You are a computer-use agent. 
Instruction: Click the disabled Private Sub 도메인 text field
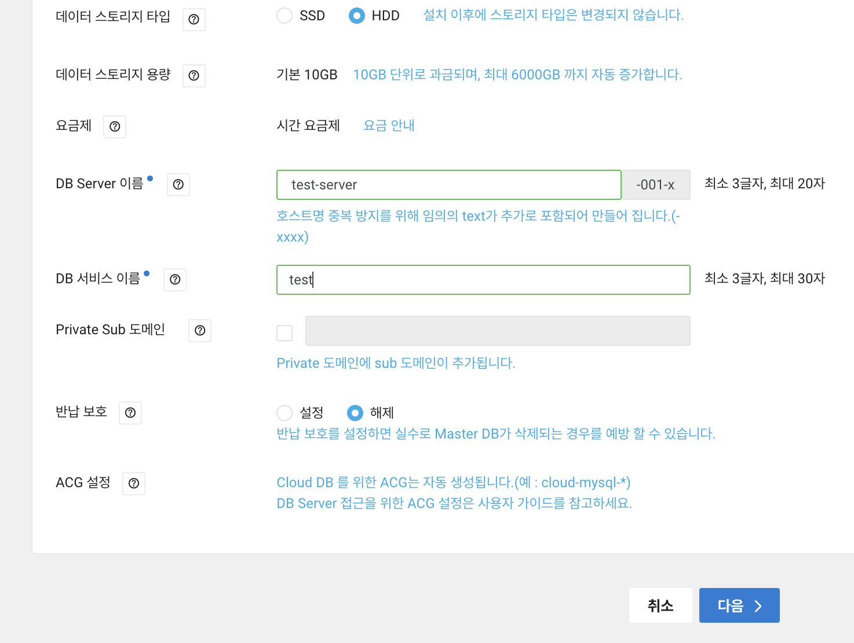tap(498, 331)
